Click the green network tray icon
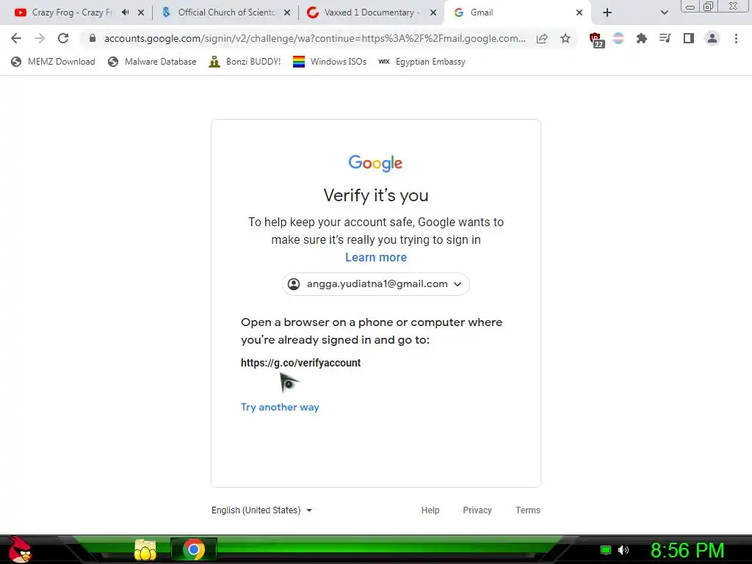Viewport: 752px width, 564px height. (606, 550)
